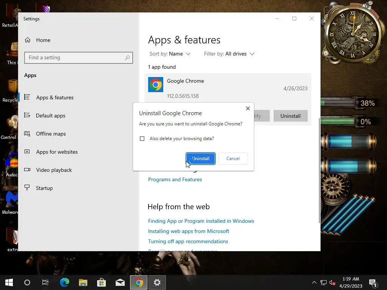The width and height of the screenshot is (387, 290).
Task: Open the Filter by All drives dropdown
Action: (229, 54)
